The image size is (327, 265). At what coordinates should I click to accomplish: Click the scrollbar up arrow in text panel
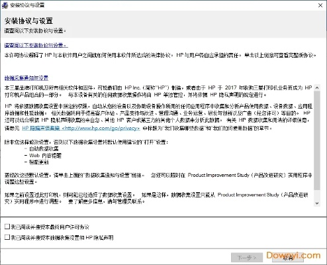tap(317, 87)
